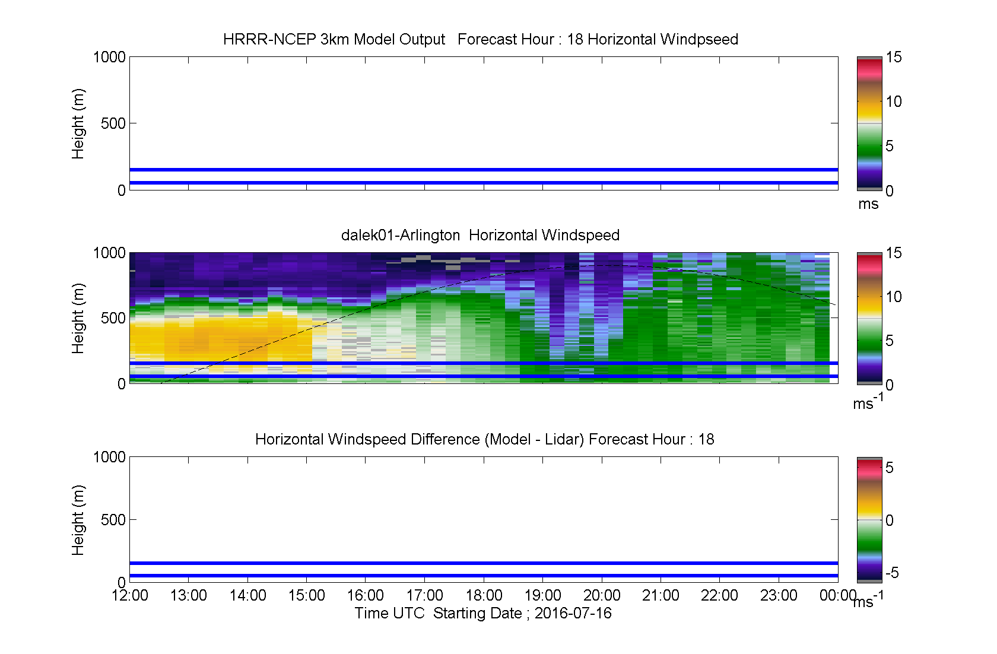This screenshot has width=997, height=654.
Task: Click the difference plot colorbar
Action: [x=869, y=520]
